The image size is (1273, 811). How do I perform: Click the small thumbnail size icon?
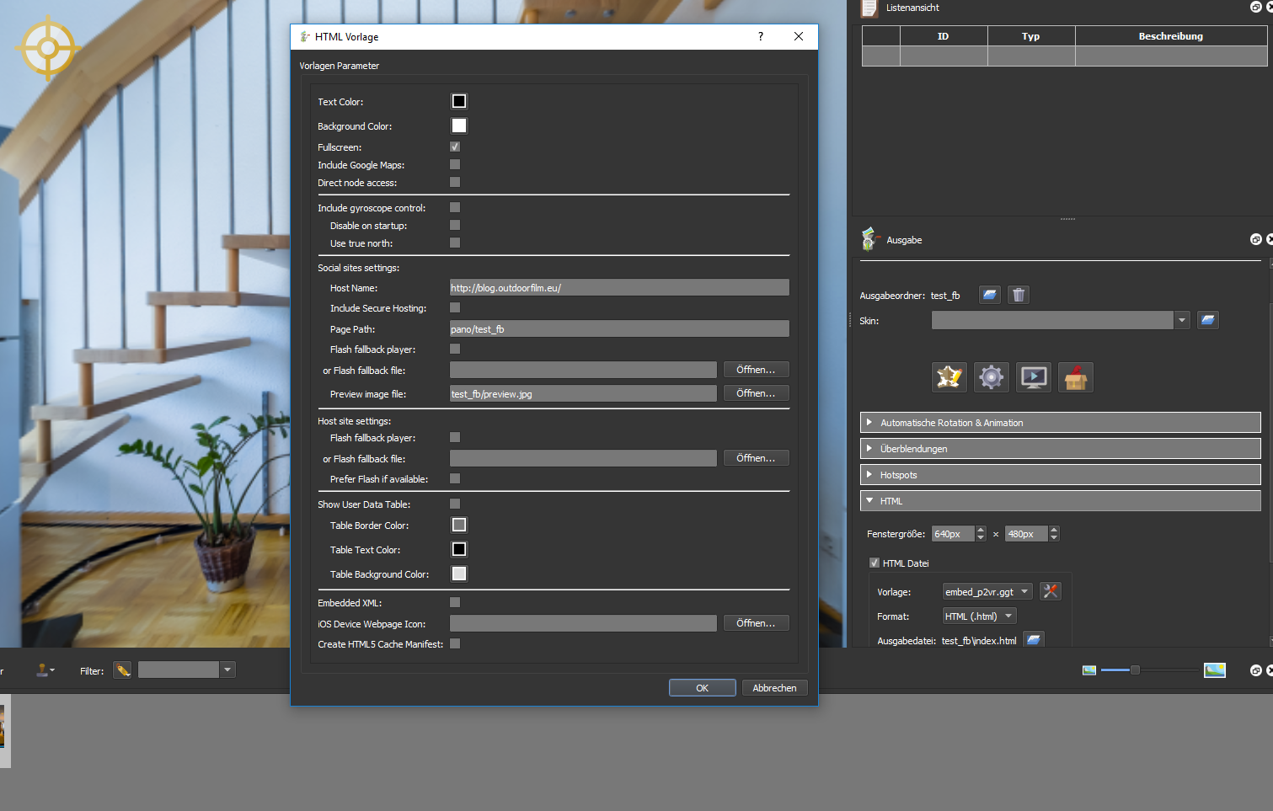(x=1089, y=670)
